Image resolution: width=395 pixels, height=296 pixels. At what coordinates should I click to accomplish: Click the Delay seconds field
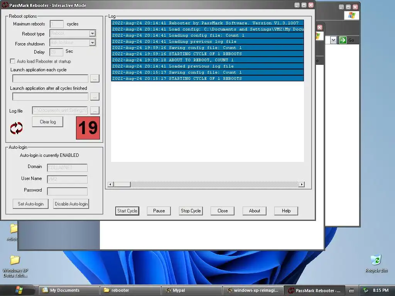coord(56,52)
